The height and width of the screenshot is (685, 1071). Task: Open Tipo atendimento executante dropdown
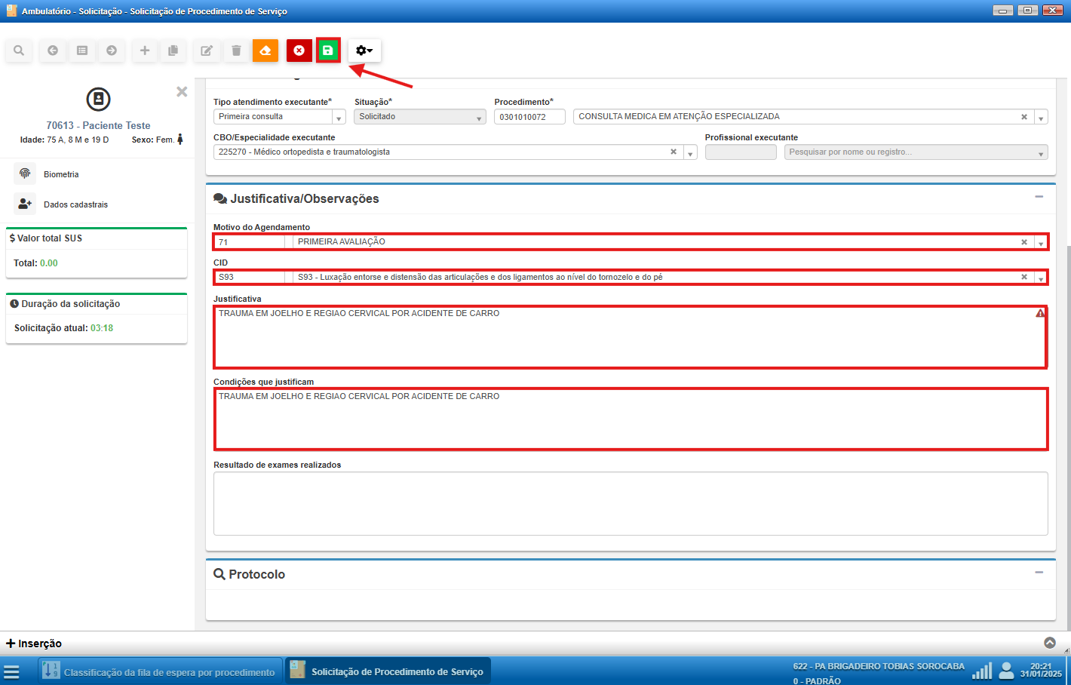coord(339,118)
